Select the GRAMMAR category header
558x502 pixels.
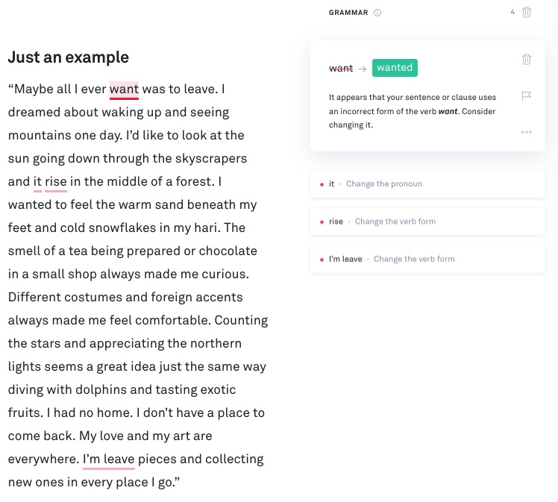coord(348,13)
